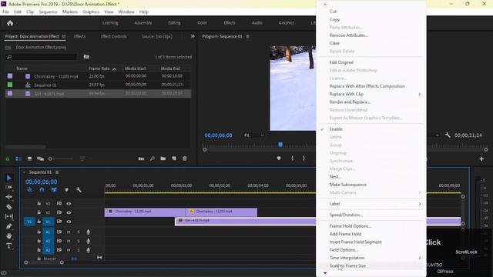The height and width of the screenshot is (277, 493).
Task: Click Mark Out button in Program Monitor
Action: click(304, 159)
